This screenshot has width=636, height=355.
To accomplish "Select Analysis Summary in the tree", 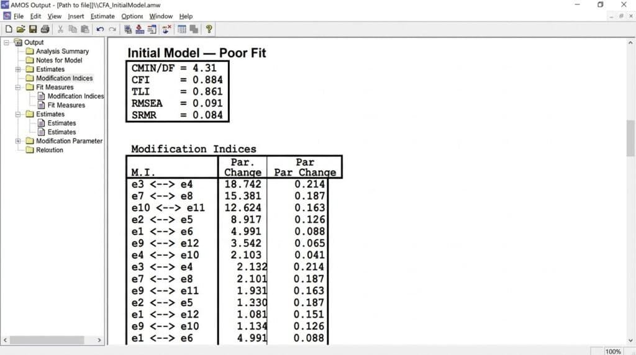I will tap(62, 51).
